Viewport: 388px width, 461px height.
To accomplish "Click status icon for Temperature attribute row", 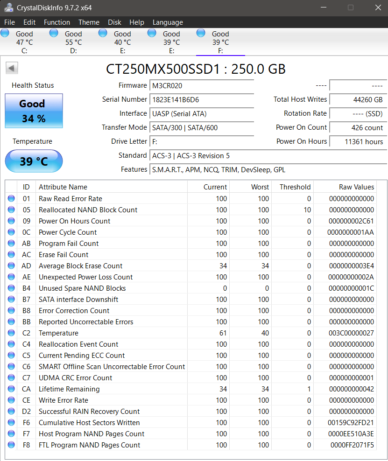I will pyautogui.click(x=11, y=333).
